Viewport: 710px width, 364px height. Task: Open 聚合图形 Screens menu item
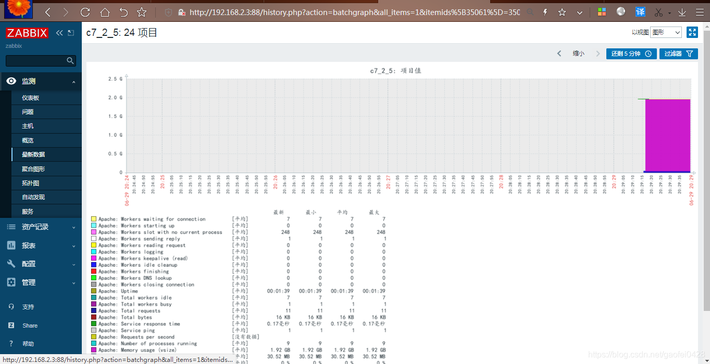coord(46,169)
